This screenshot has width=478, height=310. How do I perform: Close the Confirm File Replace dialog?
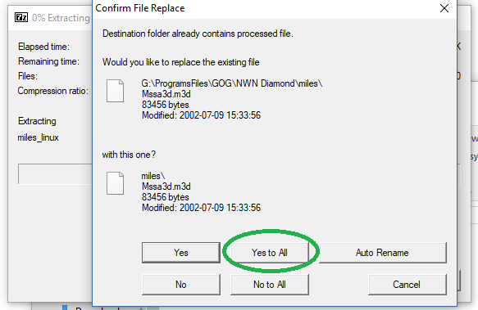[444, 8]
